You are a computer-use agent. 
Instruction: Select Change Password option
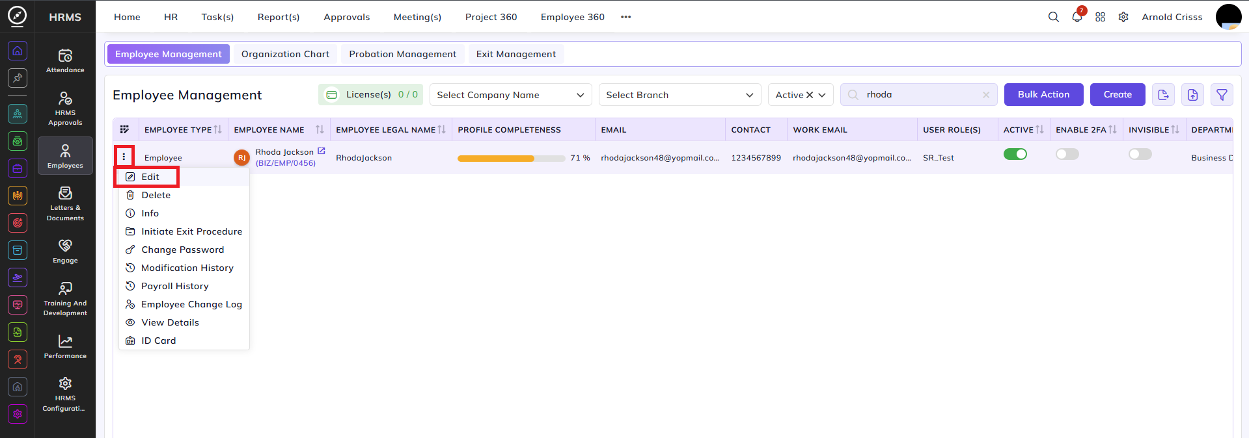point(184,250)
